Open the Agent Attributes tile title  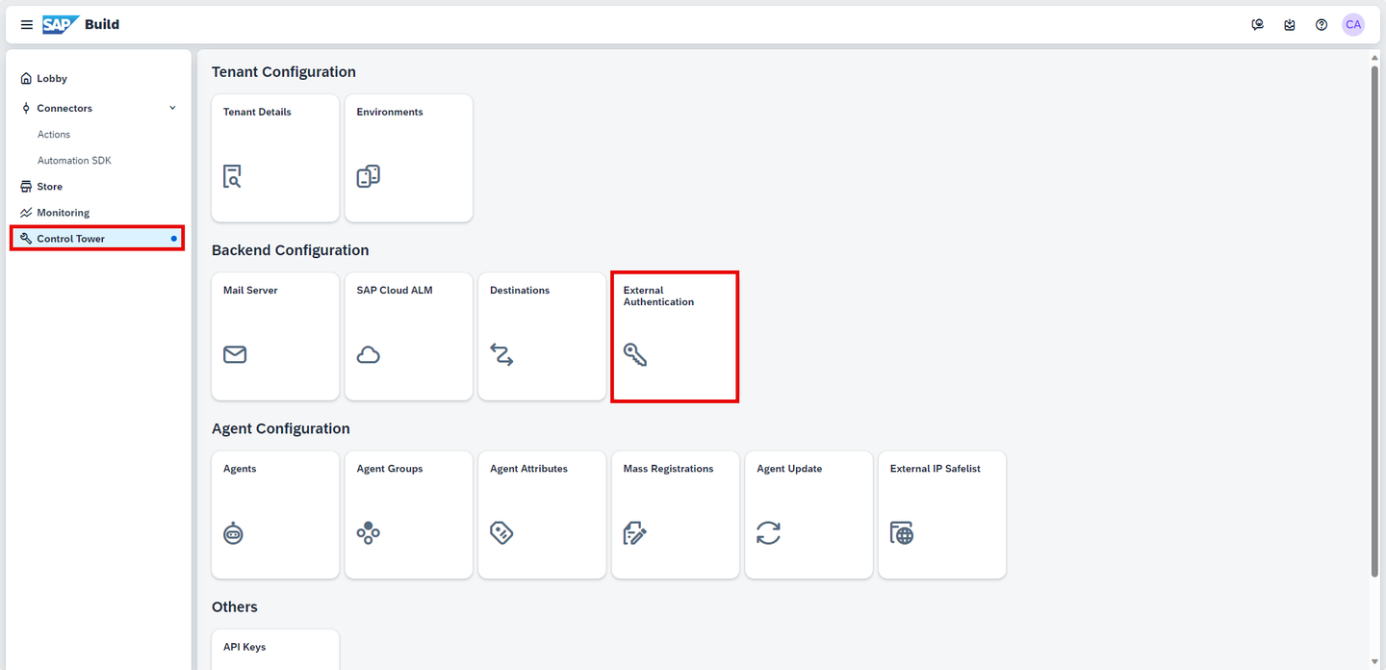point(528,469)
